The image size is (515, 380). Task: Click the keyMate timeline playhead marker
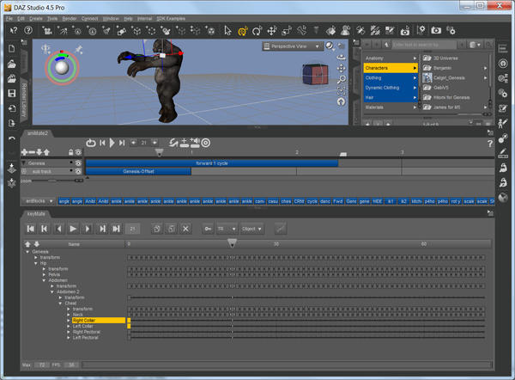point(231,244)
